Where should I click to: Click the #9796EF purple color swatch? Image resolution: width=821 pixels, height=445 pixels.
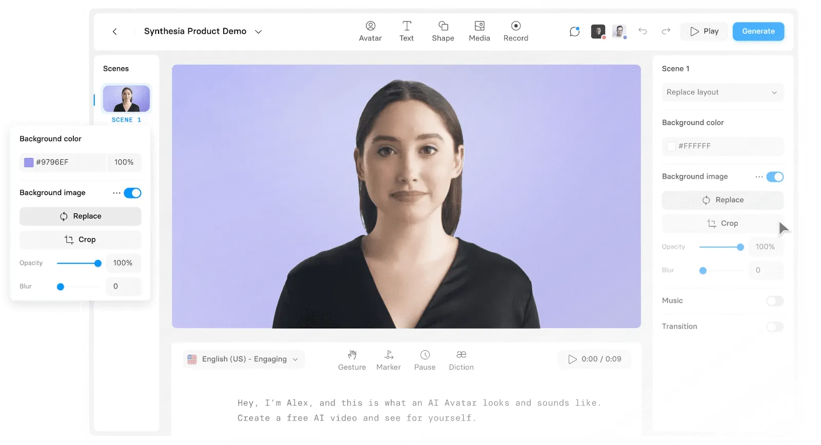29,163
